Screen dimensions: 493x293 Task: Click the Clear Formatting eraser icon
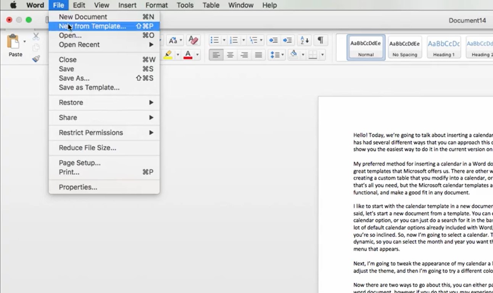tap(193, 39)
